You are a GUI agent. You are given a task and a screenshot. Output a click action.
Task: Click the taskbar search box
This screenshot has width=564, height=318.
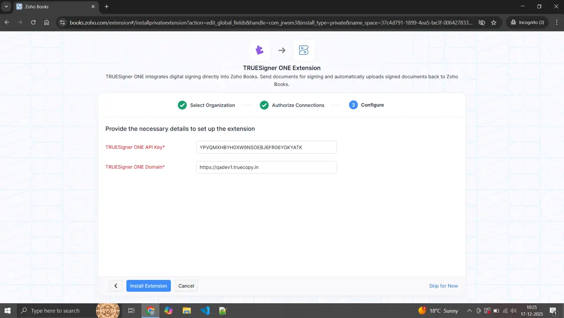coord(69,311)
